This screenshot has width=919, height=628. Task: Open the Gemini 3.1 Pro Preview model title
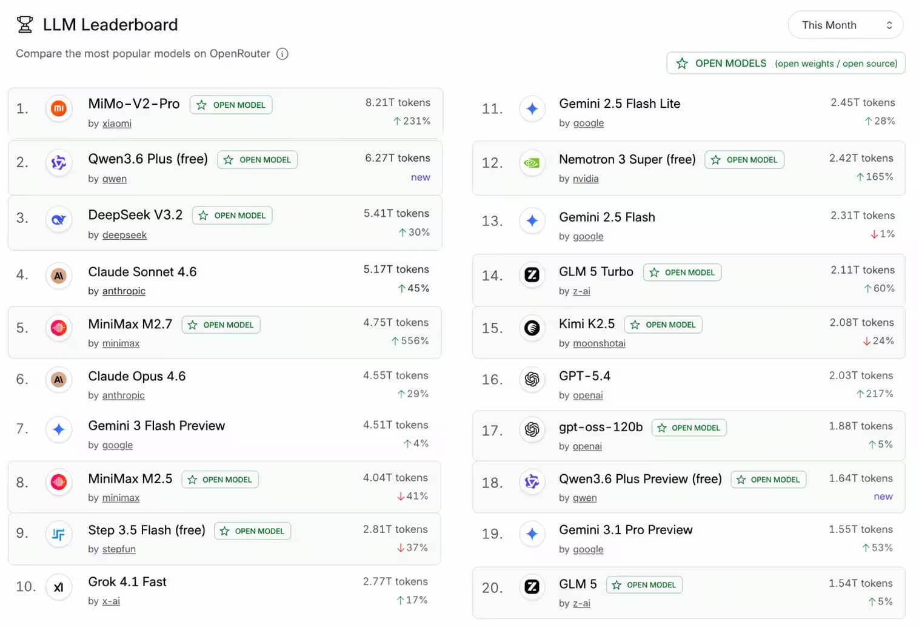626,530
